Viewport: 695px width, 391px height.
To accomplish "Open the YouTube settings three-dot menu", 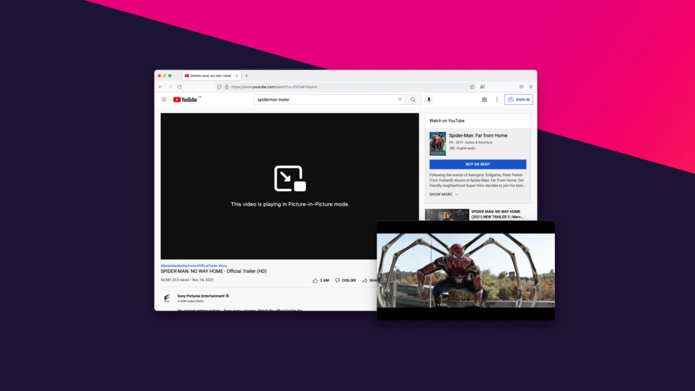I will click(497, 100).
